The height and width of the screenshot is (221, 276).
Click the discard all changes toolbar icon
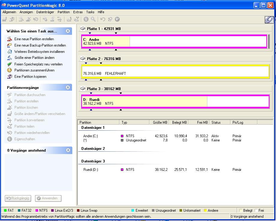pos(110,19)
